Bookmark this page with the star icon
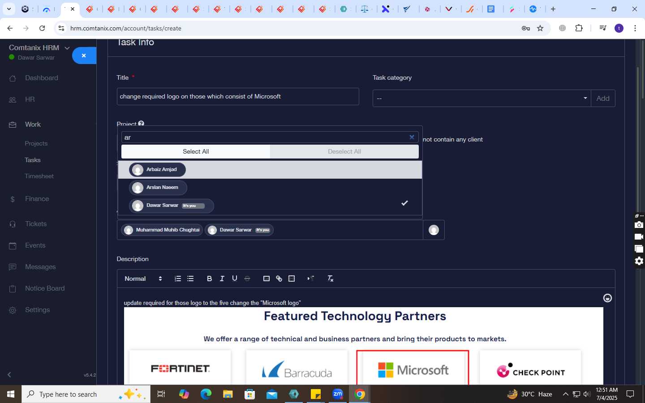 click(540, 28)
